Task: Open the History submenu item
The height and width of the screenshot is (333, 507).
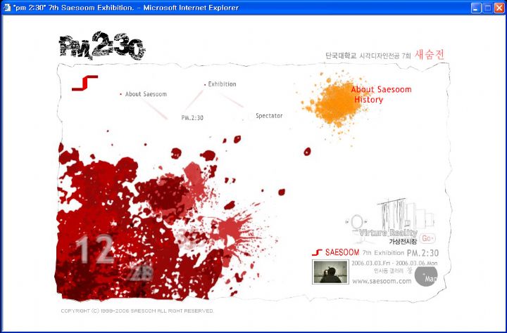Action: [x=368, y=99]
